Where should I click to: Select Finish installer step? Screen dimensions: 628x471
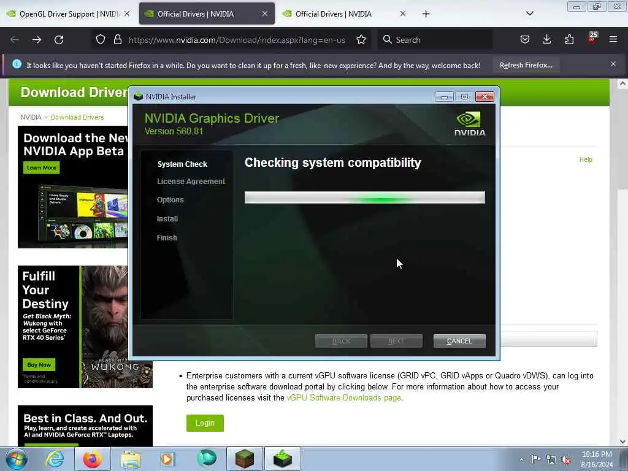click(x=167, y=238)
